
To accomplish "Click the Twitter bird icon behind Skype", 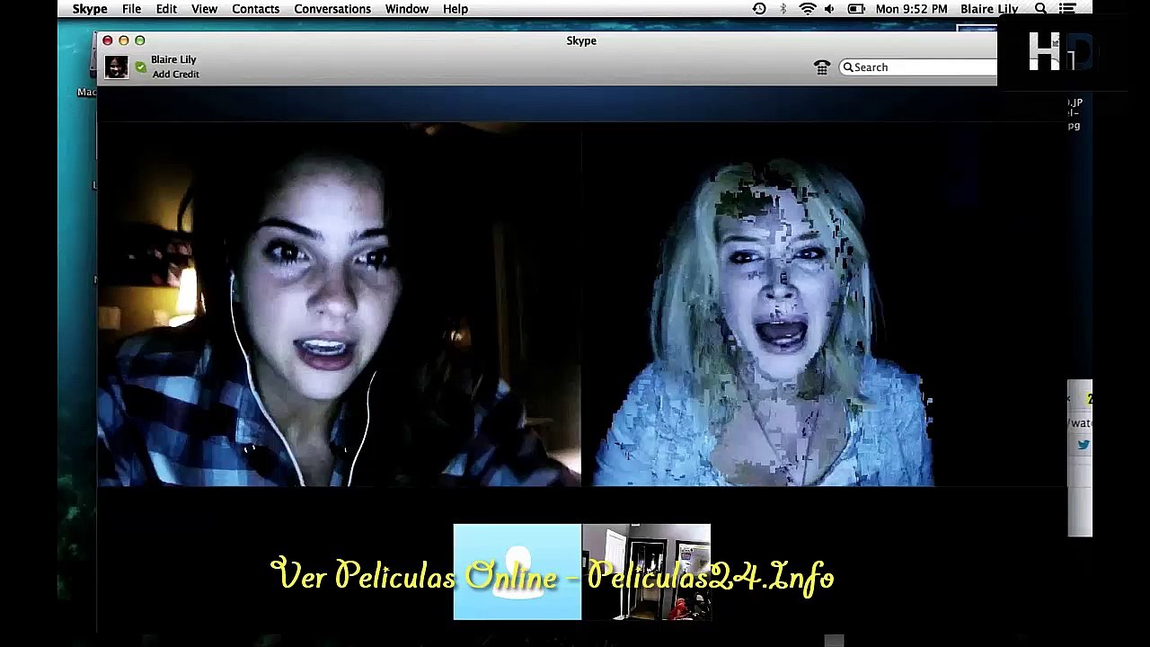I will click(x=1084, y=445).
